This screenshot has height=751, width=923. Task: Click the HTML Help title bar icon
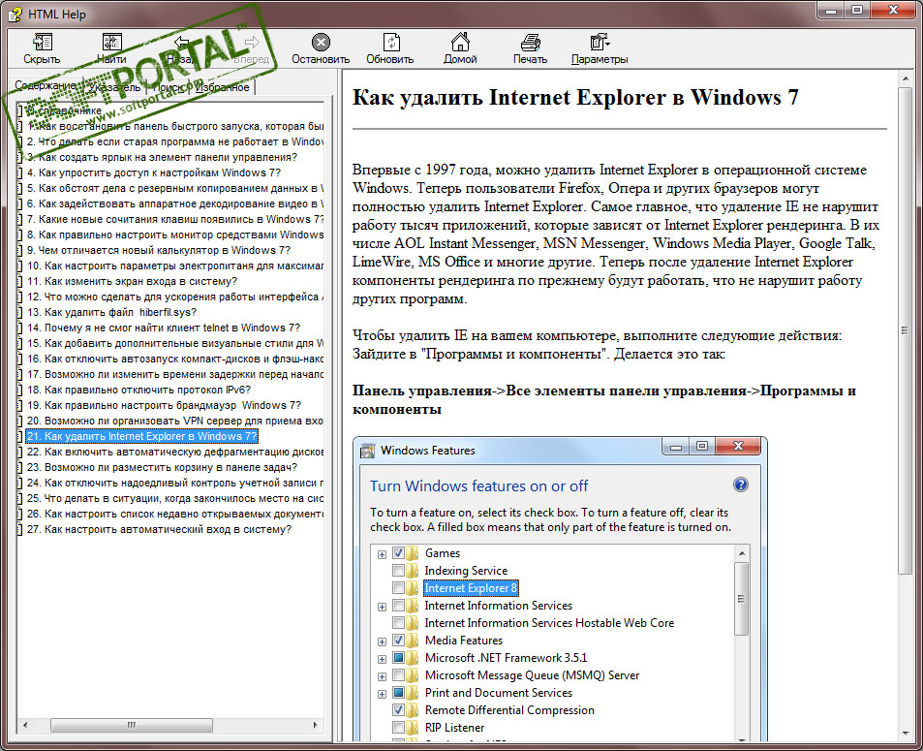click(15, 14)
